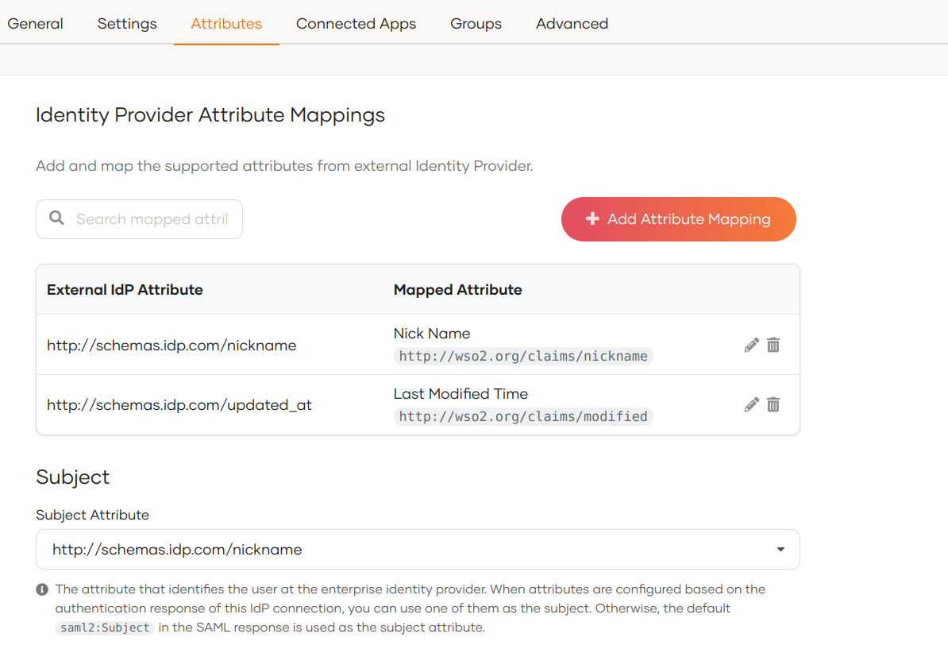Edit the updated_at attribute mapping
This screenshot has width=948, height=653.
pyautogui.click(x=752, y=404)
